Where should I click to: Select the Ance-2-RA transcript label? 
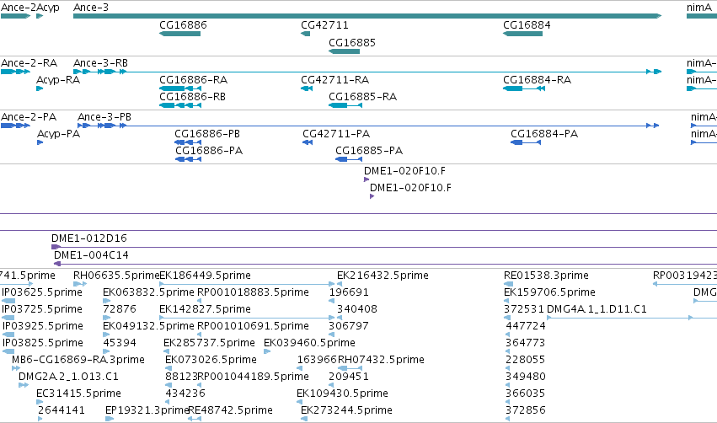pos(29,63)
